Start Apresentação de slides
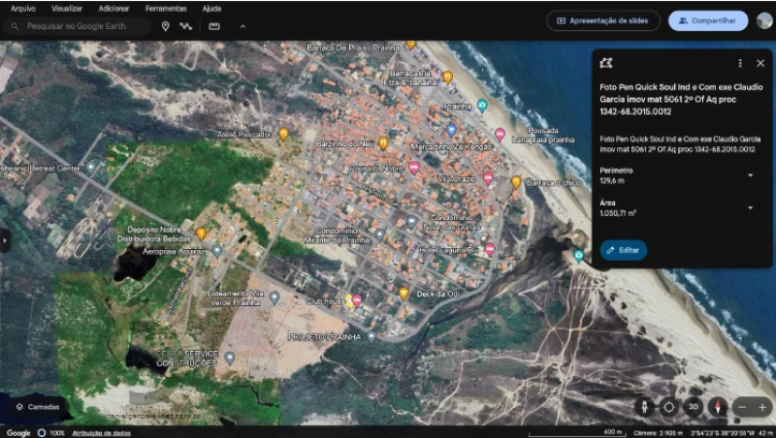The width and height of the screenshot is (776, 438). pyautogui.click(x=603, y=20)
